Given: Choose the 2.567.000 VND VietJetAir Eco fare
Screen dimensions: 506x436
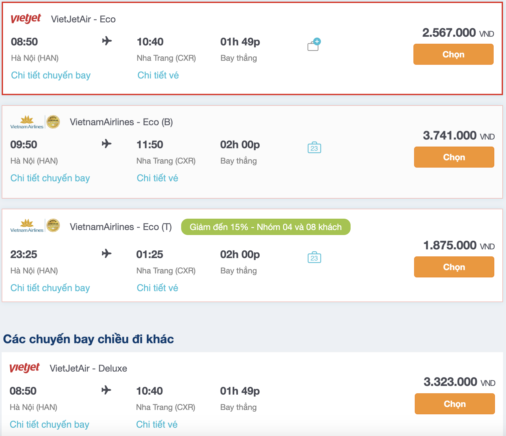Looking at the screenshot, I should (x=453, y=54).
